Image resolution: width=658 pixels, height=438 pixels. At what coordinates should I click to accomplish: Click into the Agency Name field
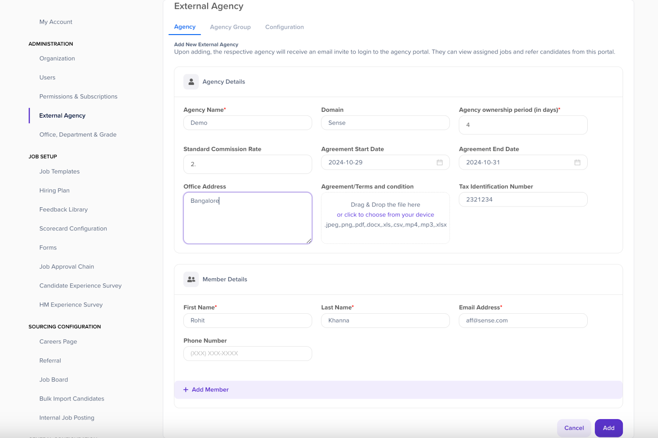click(248, 123)
